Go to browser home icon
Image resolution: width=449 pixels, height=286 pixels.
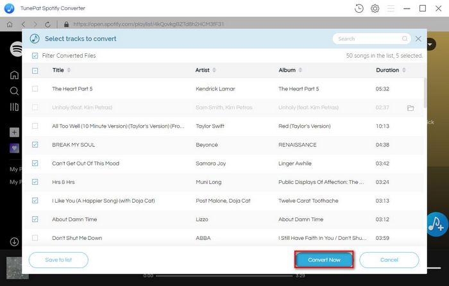[10, 24]
